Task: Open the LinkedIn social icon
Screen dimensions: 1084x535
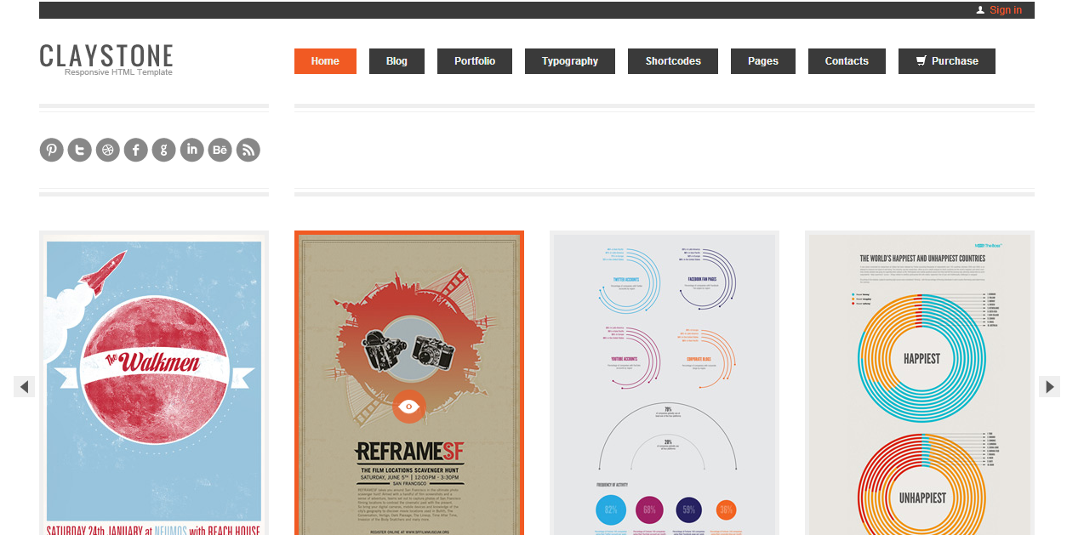Action: click(192, 150)
